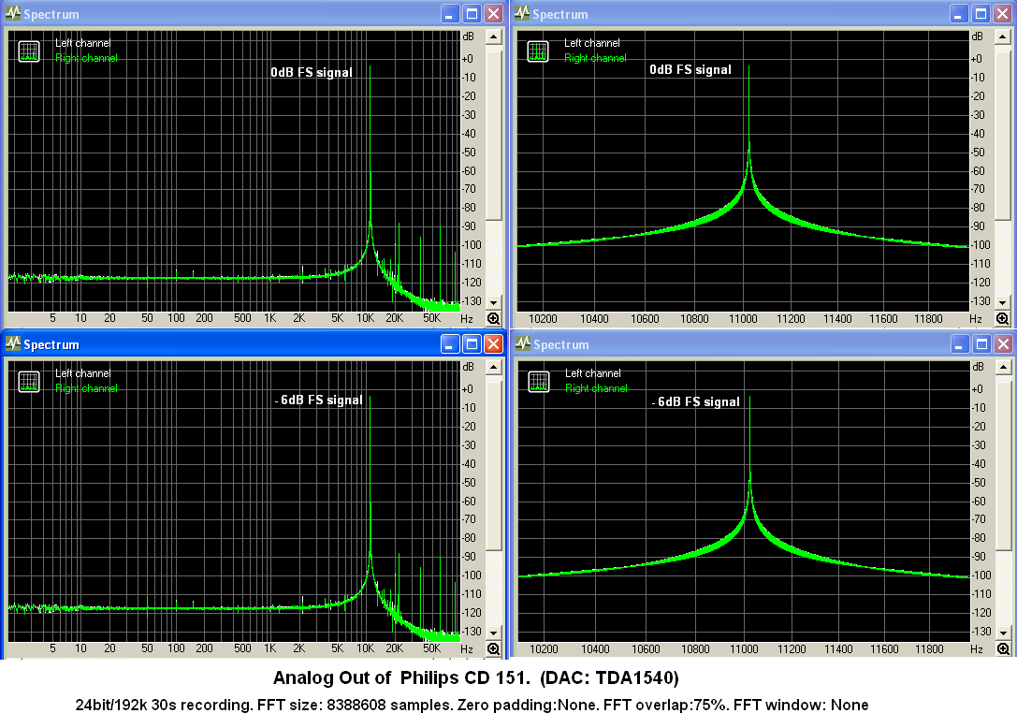Select 'Left channel' legend in top-left 0dB log-scale window
Screen dimensions: 1017x728
point(83,43)
